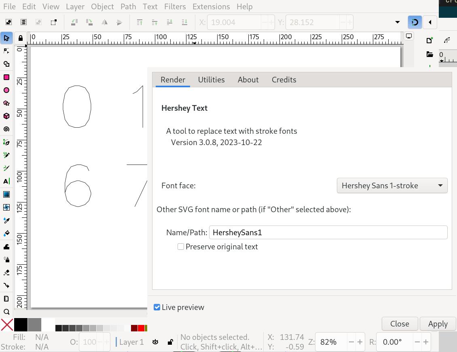The height and width of the screenshot is (352, 457).
Task: Select the Zoom magnifier tool
Action: click(x=6, y=312)
